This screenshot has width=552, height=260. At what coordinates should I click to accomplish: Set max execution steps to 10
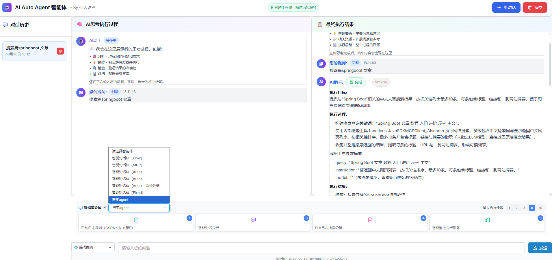pyautogui.click(x=540, y=208)
